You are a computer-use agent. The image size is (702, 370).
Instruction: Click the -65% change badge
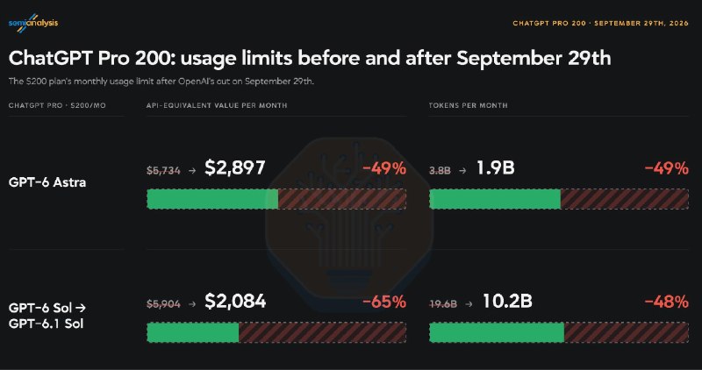coord(384,302)
